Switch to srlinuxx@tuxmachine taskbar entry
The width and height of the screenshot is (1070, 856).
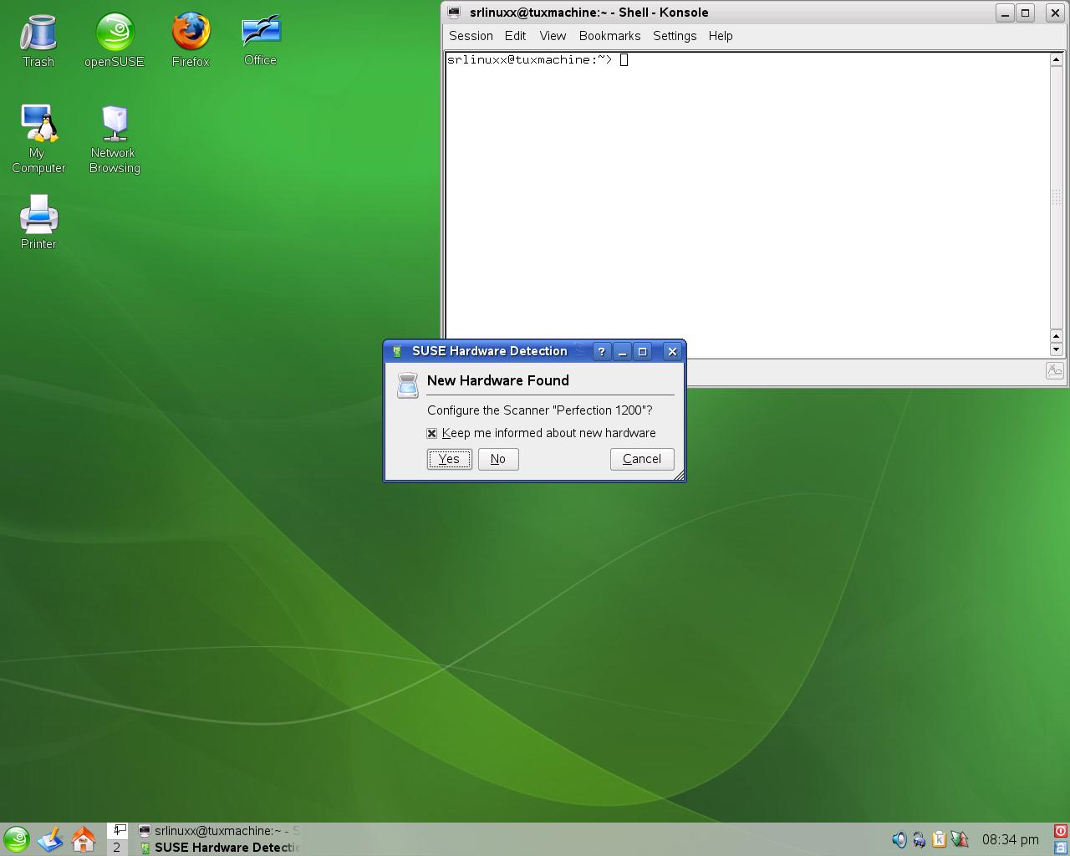pos(219,831)
